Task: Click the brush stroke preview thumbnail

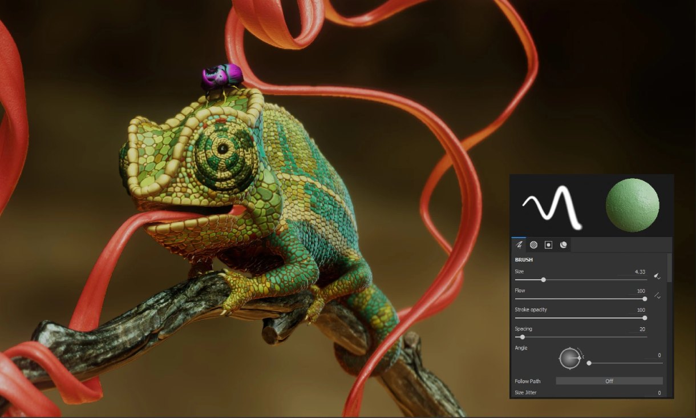Action: click(x=552, y=206)
